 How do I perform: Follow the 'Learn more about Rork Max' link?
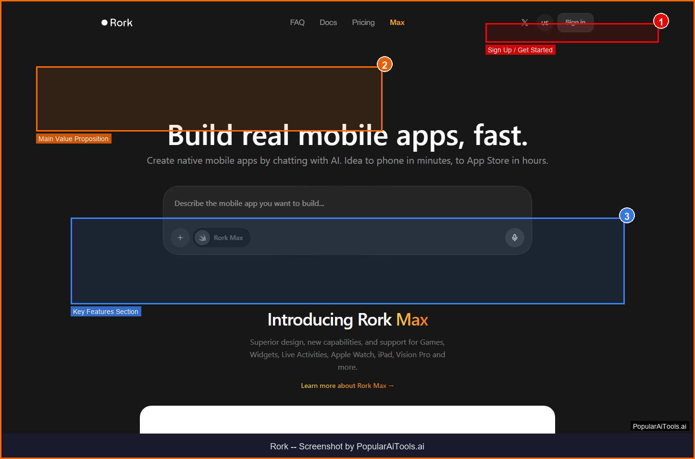click(x=347, y=386)
